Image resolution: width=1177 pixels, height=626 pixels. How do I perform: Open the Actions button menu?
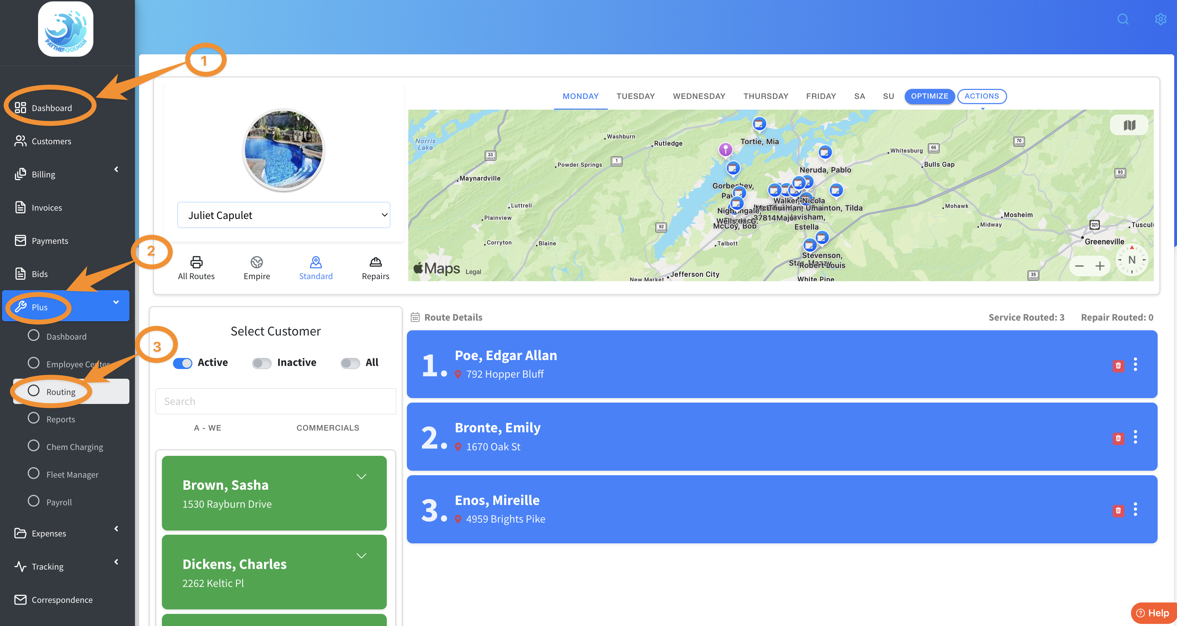click(982, 96)
